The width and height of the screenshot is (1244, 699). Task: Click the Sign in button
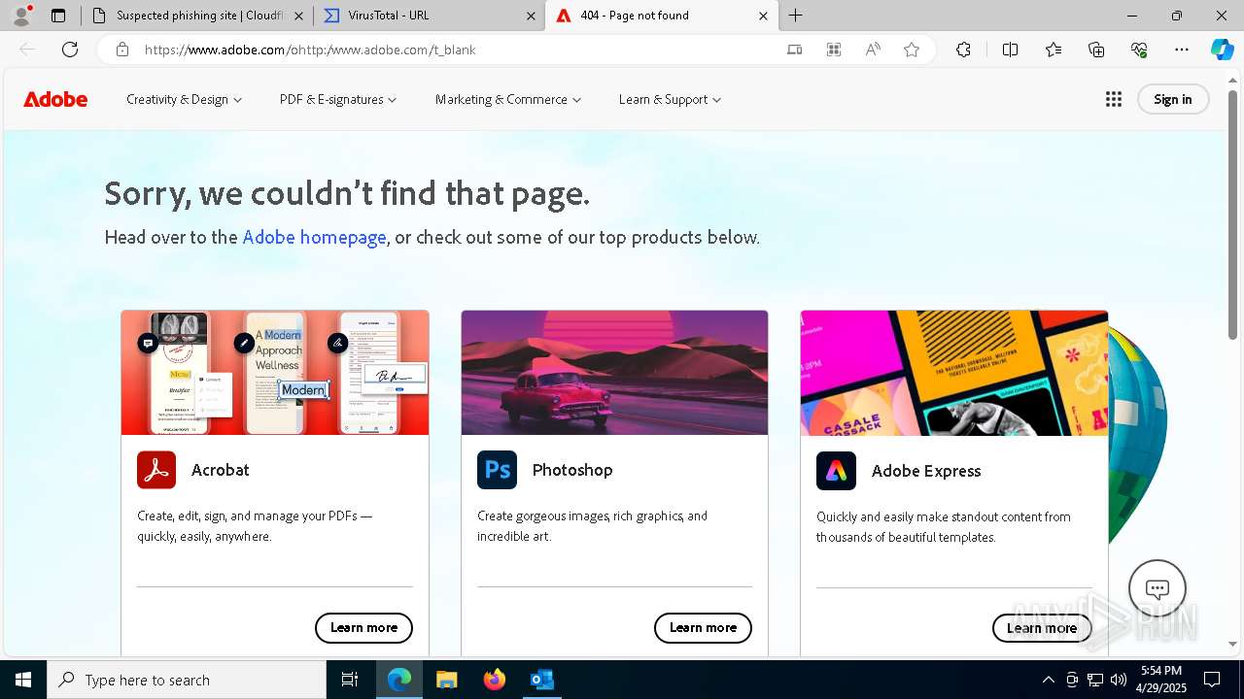tap(1173, 99)
